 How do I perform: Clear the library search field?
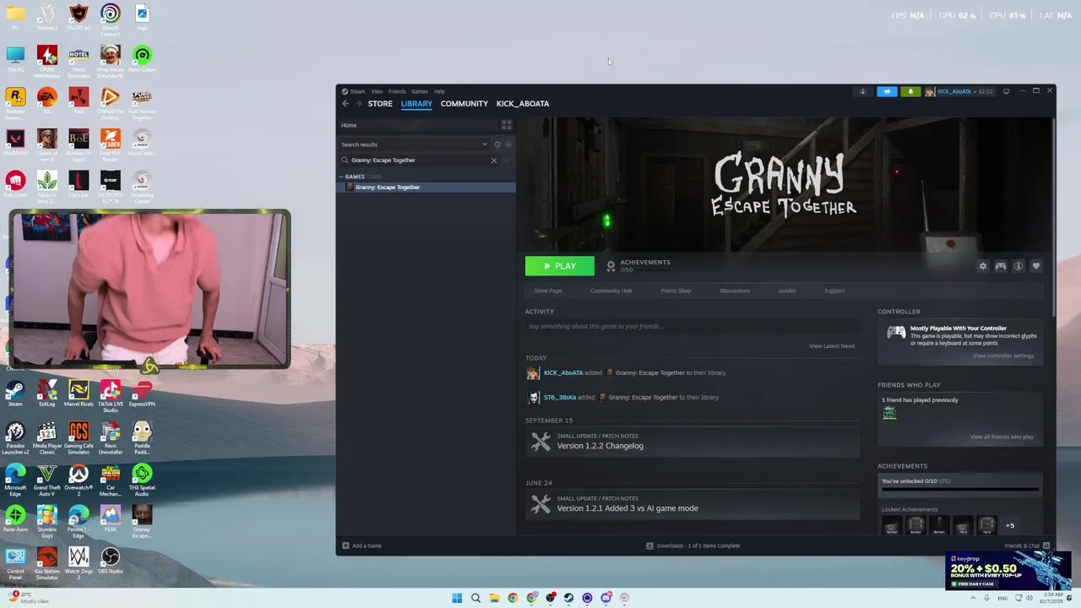494,160
